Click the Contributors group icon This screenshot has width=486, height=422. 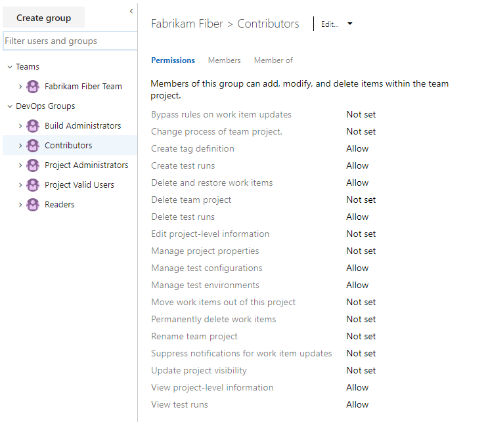click(33, 146)
